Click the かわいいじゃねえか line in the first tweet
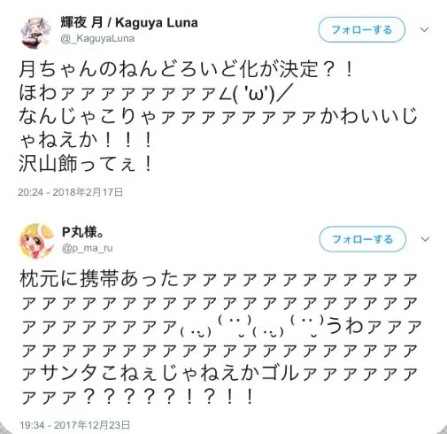This screenshot has width=447, height=434. click(x=218, y=128)
